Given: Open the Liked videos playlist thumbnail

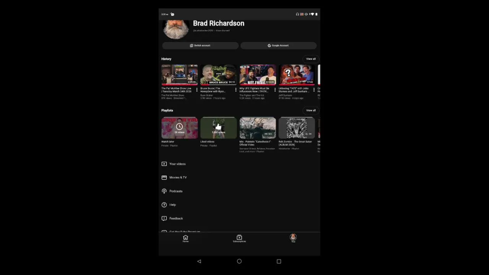Looking at the screenshot, I should point(219,128).
